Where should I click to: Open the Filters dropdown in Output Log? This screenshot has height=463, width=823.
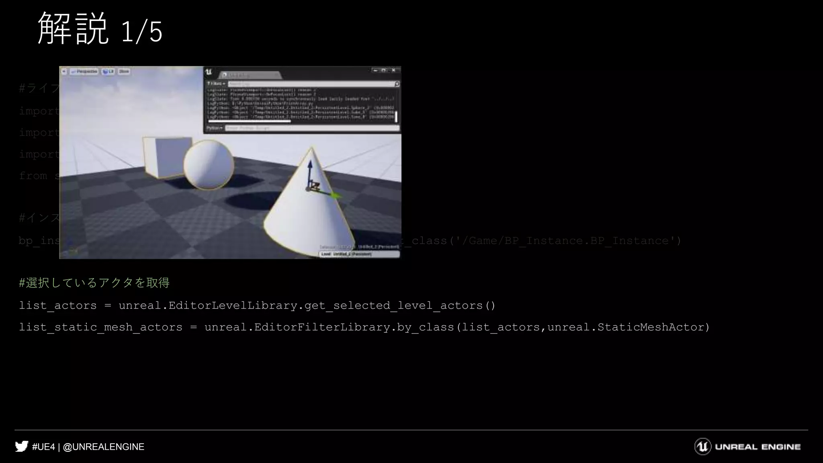[216, 84]
